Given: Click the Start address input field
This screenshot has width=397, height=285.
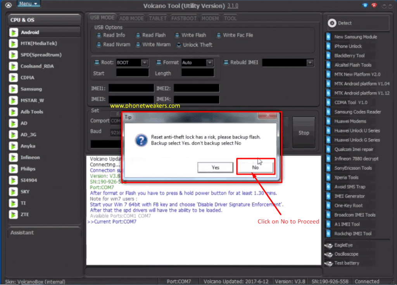Looking at the screenshot, I should click(x=133, y=73).
